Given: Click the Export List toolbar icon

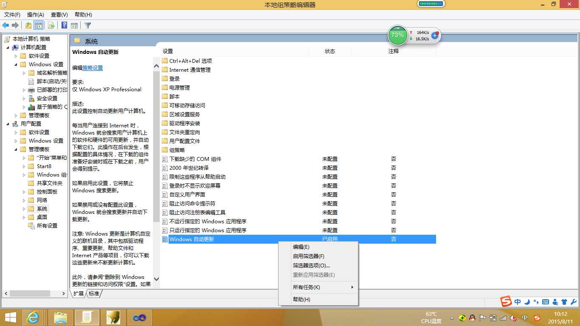Looking at the screenshot, I should pos(51,25).
